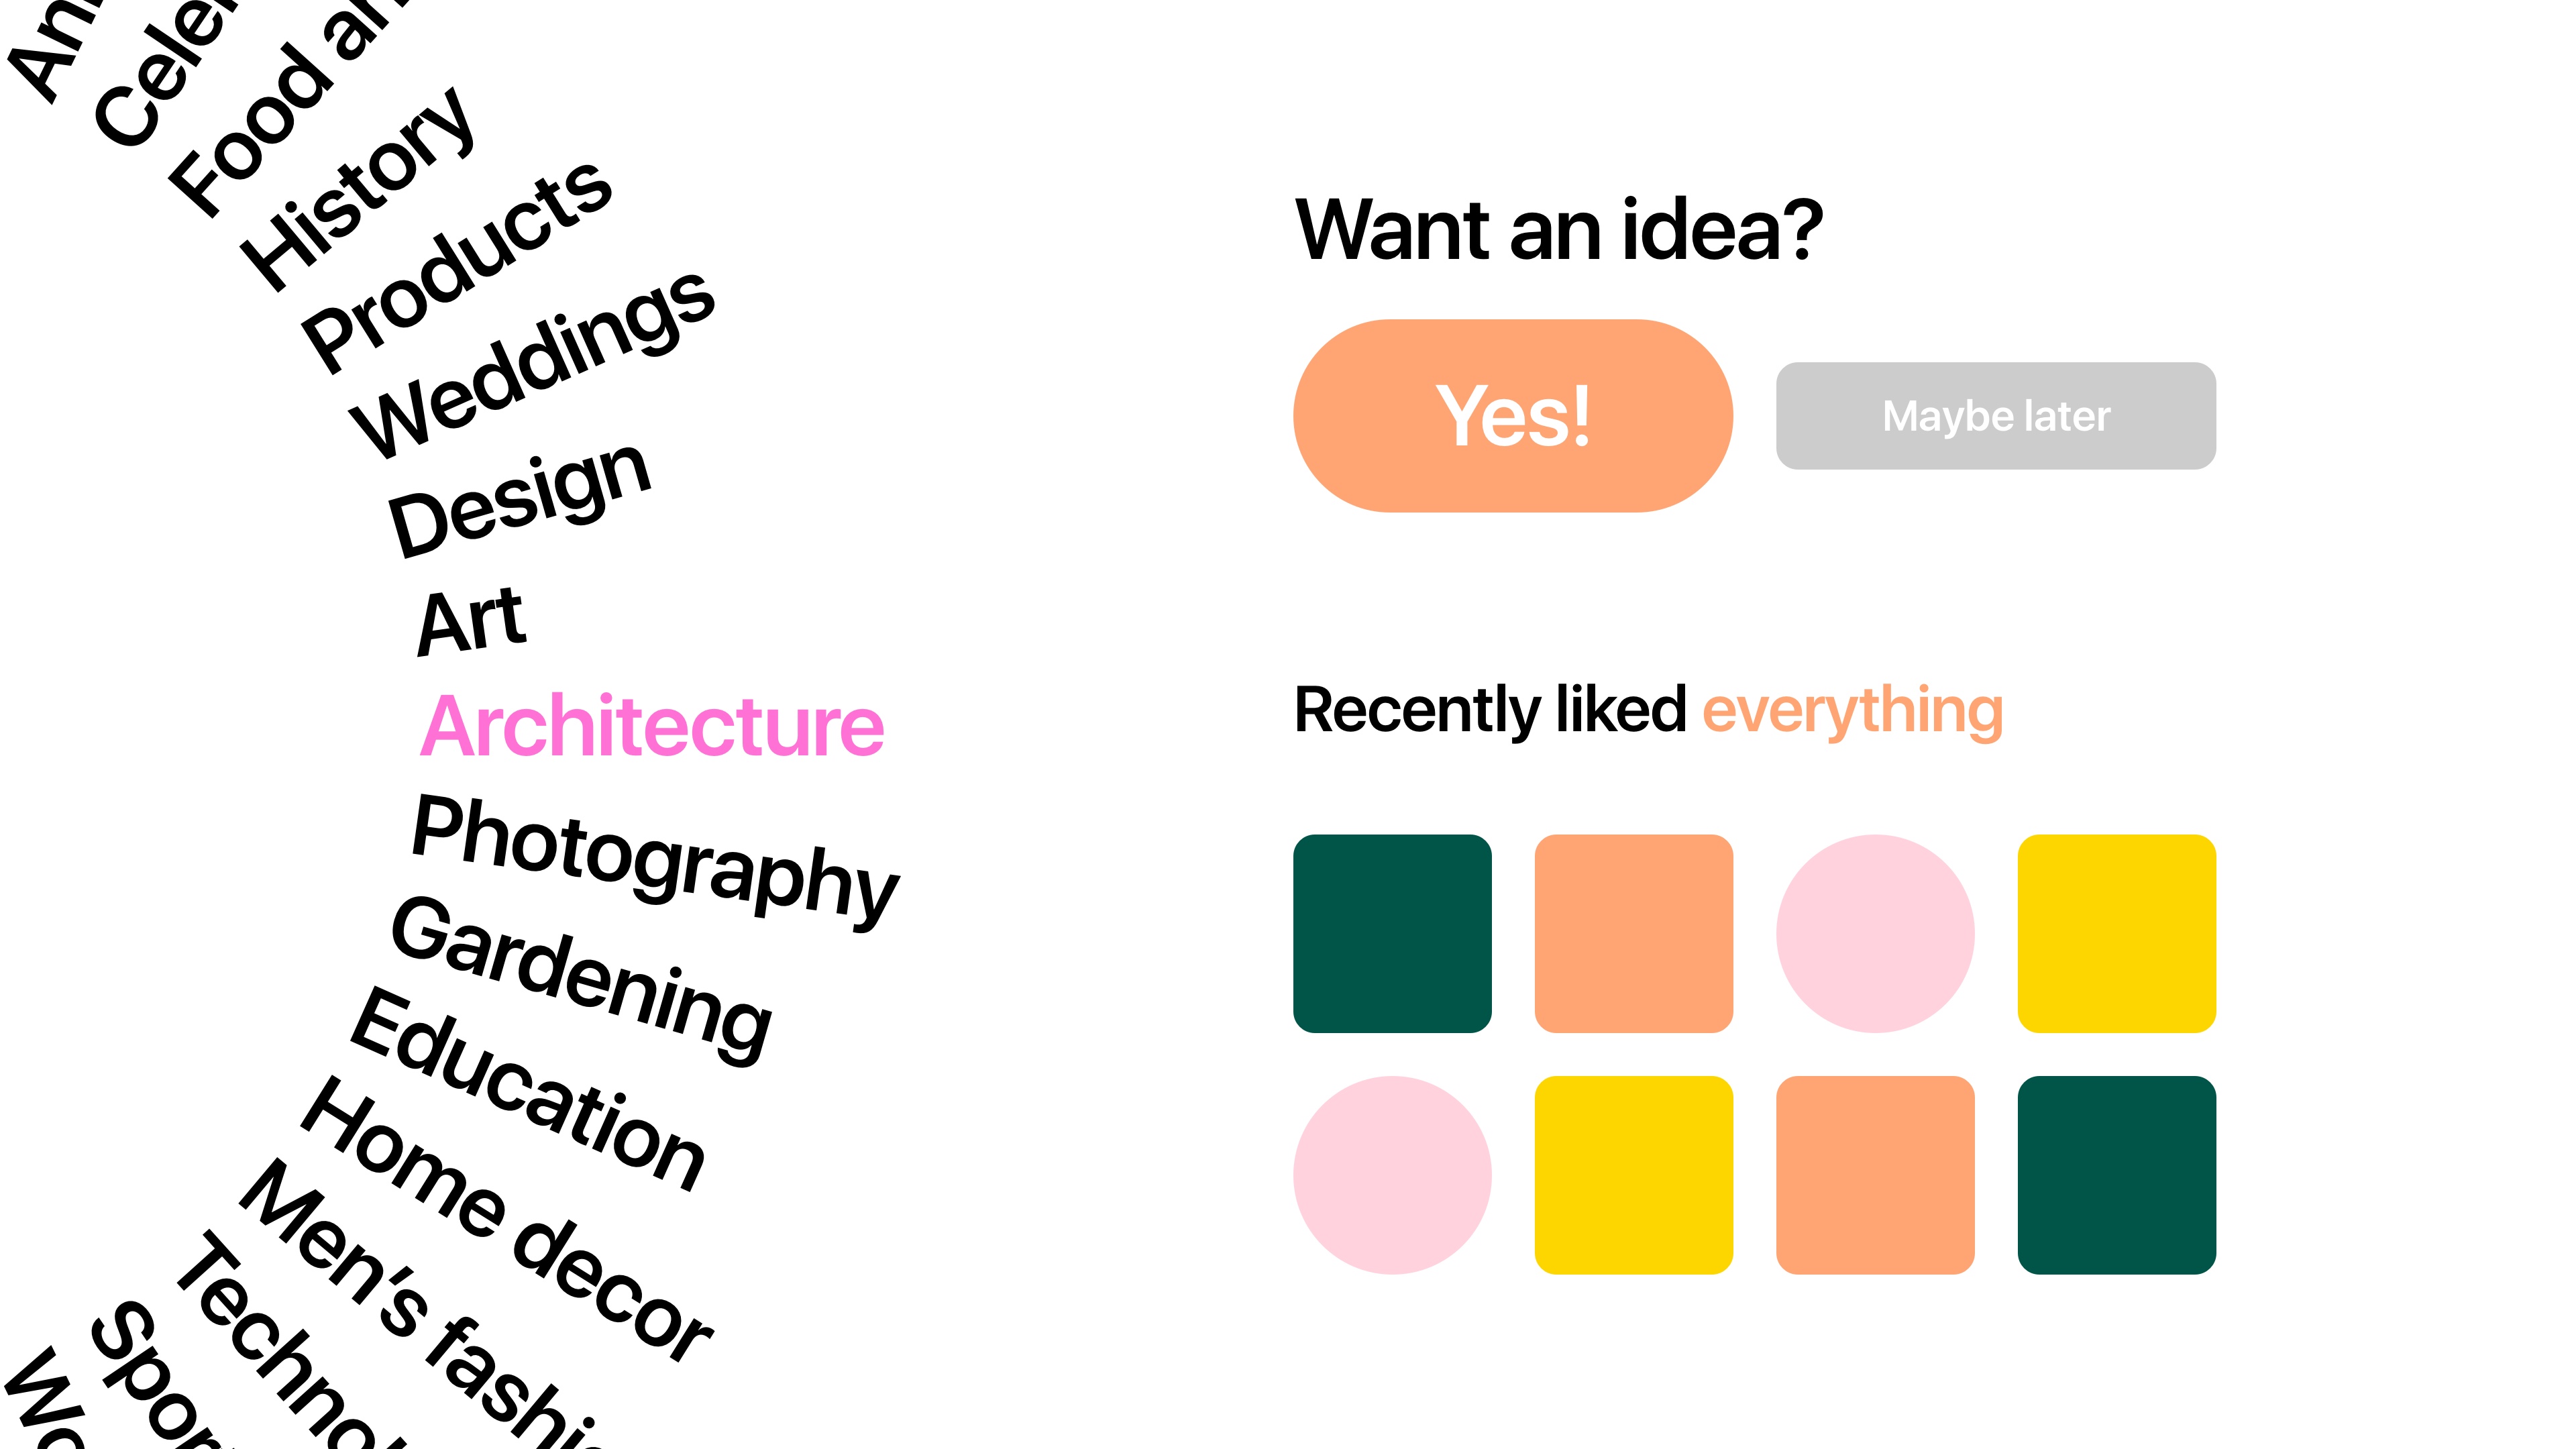Open the pink circle tile in bottom row

click(1392, 1175)
